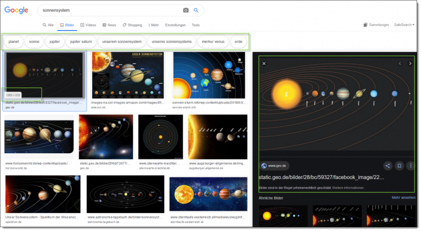Expand the Mehr menu

(x=153, y=25)
